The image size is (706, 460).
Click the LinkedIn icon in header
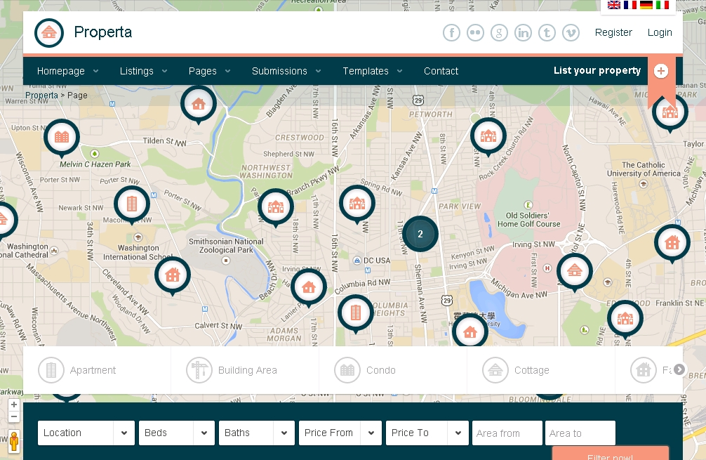[523, 32]
